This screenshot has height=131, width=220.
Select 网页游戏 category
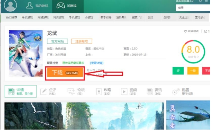pos(59,17)
